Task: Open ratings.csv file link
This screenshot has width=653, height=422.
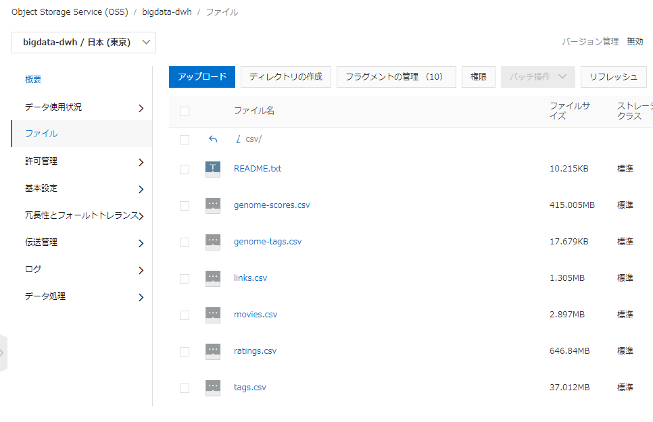Action: tap(255, 351)
